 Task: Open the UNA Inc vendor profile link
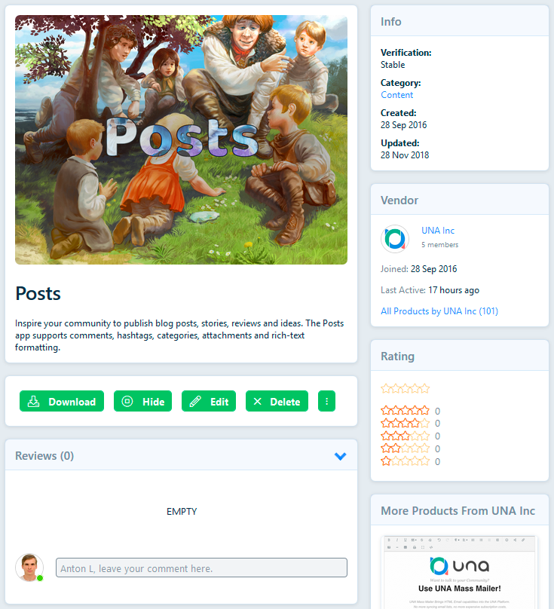(438, 231)
